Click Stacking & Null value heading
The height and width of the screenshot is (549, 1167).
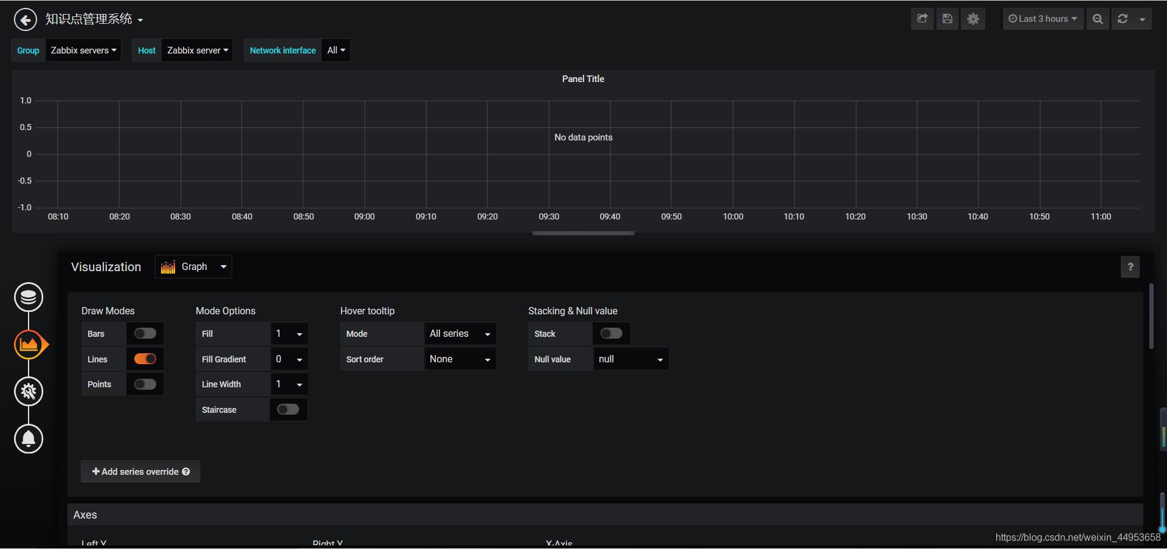click(573, 311)
